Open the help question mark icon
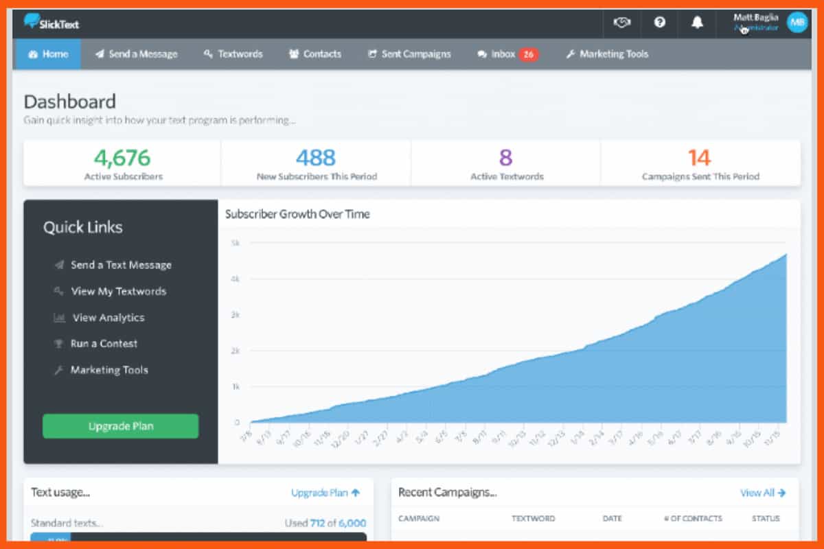This screenshot has width=824, height=549. tap(659, 23)
